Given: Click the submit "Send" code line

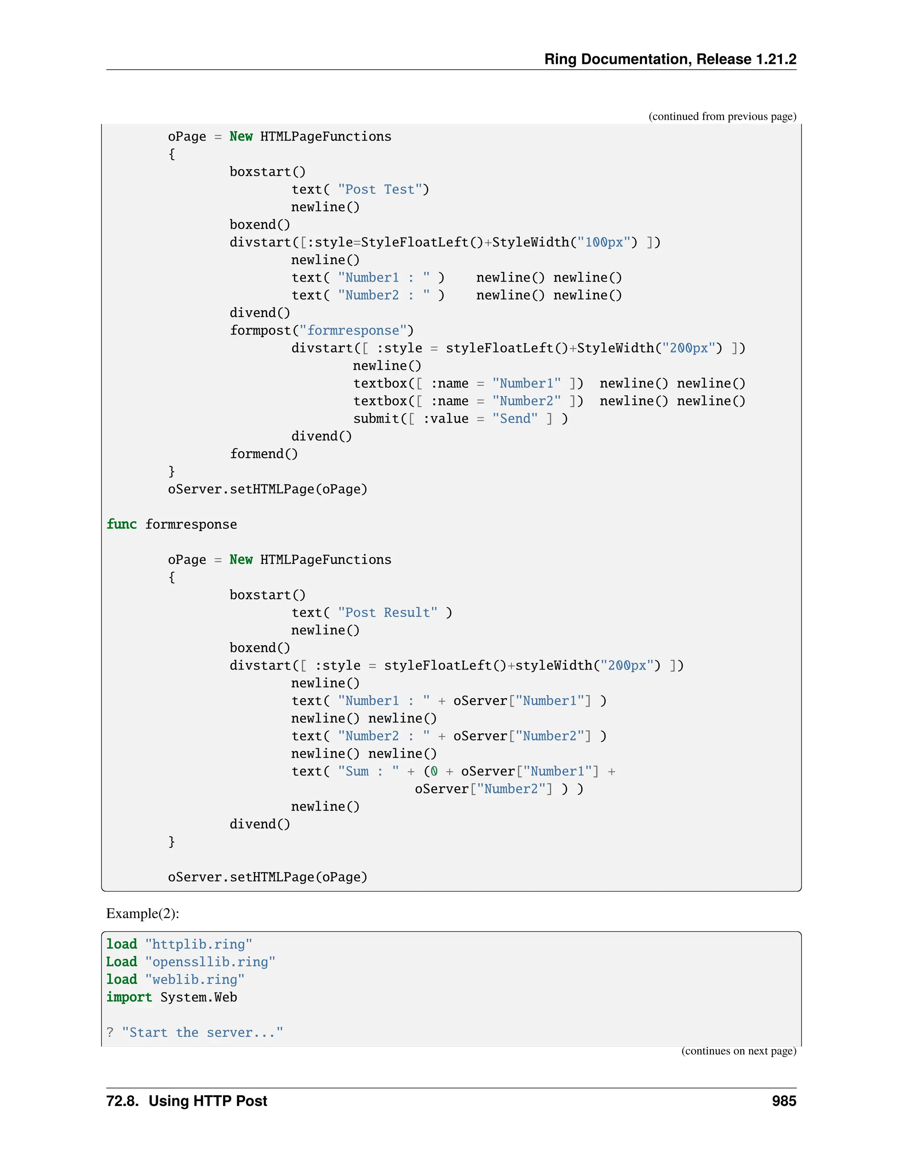Looking at the screenshot, I should pos(460,419).
